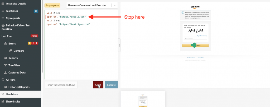Open Behavior-Driven Test Creation
The height and width of the screenshot is (107, 270).
point(16,27)
